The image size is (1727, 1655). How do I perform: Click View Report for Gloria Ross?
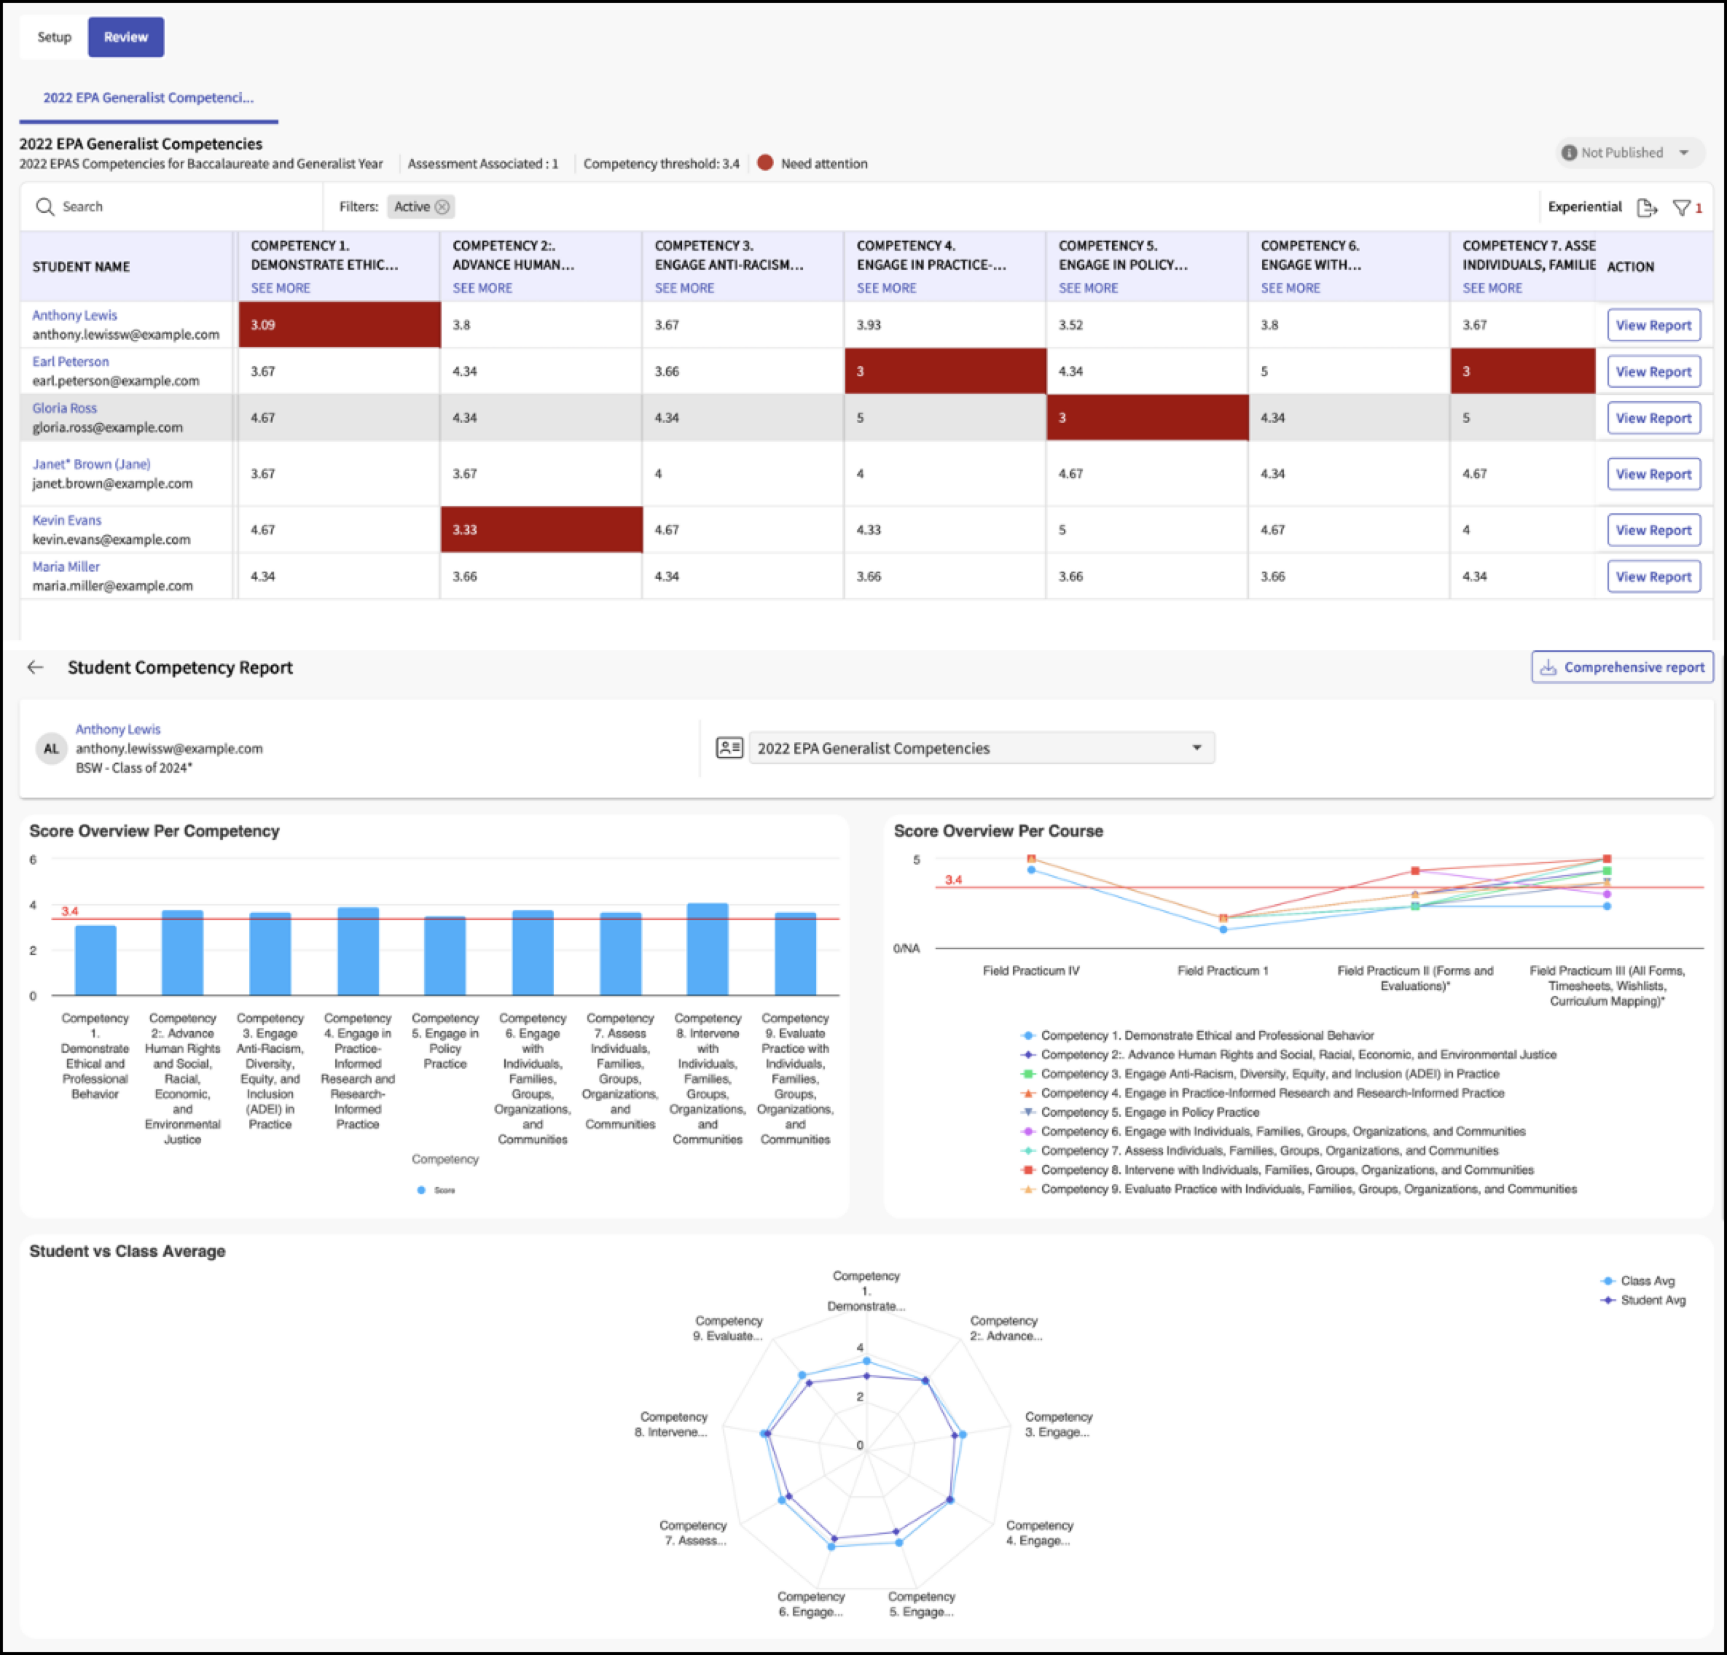pyautogui.click(x=1653, y=418)
